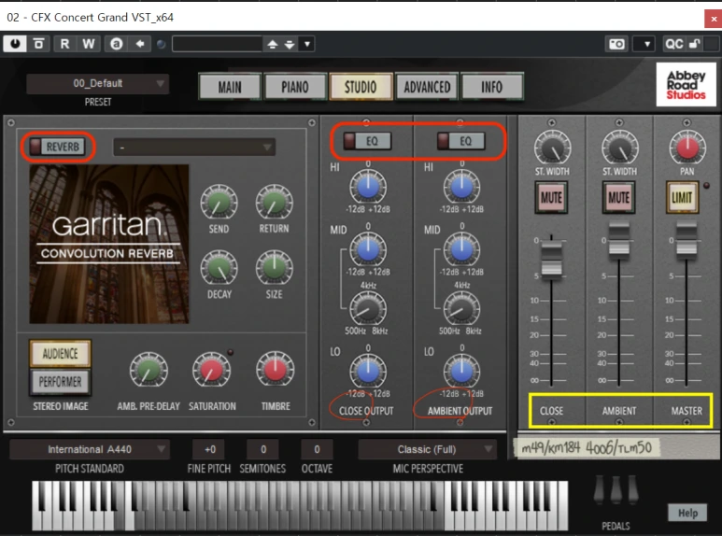Click the lock icon beside QC
Viewport: 722px width, 536px height.
pyautogui.click(x=694, y=44)
